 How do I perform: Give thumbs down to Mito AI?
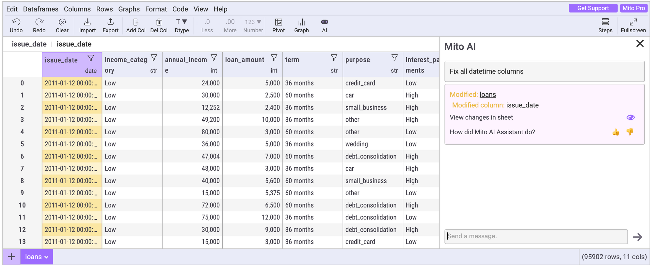[x=630, y=132]
